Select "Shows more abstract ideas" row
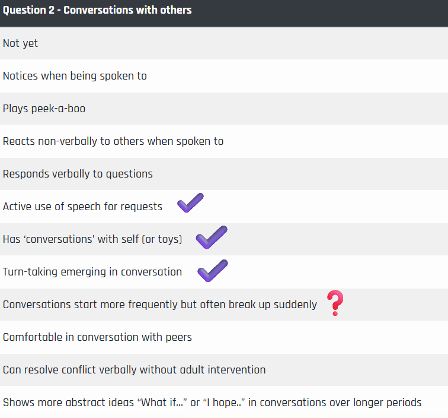Screen dimensions: 448x418 224,402
